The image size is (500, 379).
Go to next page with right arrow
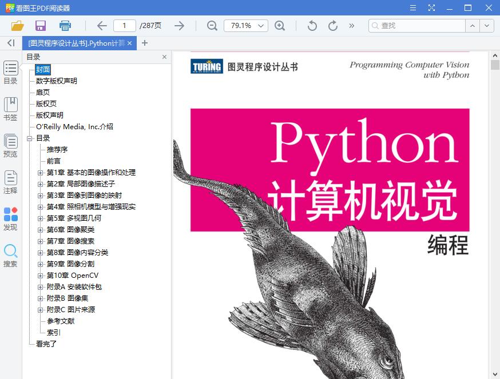(179, 26)
